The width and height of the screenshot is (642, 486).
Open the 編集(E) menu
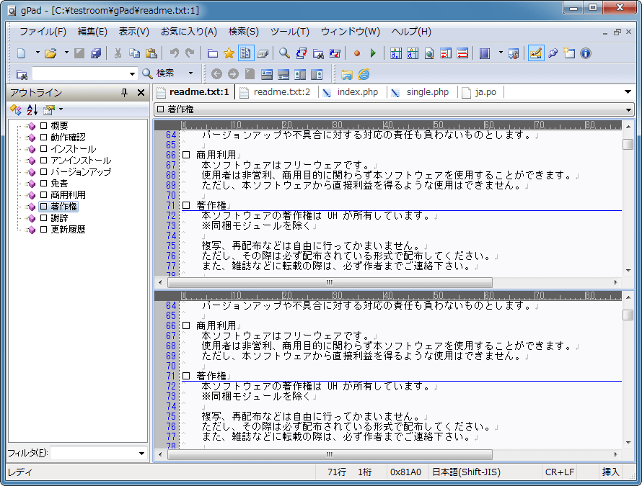tap(92, 32)
